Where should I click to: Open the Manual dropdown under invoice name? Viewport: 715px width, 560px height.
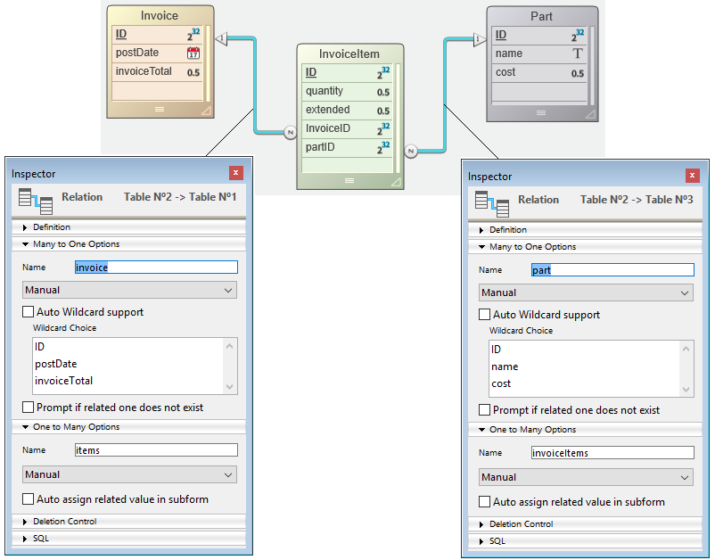point(129,290)
